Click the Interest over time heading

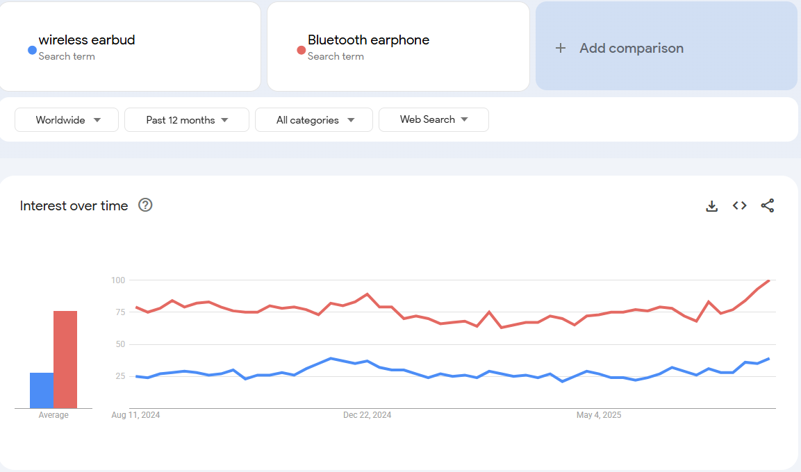pos(74,205)
